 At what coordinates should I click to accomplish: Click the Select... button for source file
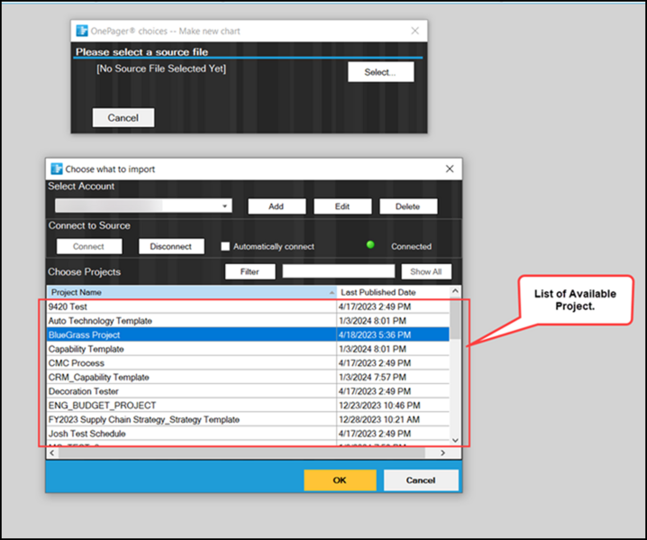pos(380,72)
